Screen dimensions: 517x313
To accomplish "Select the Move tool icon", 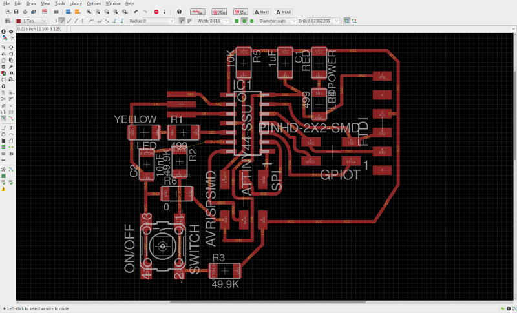I will pyautogui.click(x=11, y=47).
